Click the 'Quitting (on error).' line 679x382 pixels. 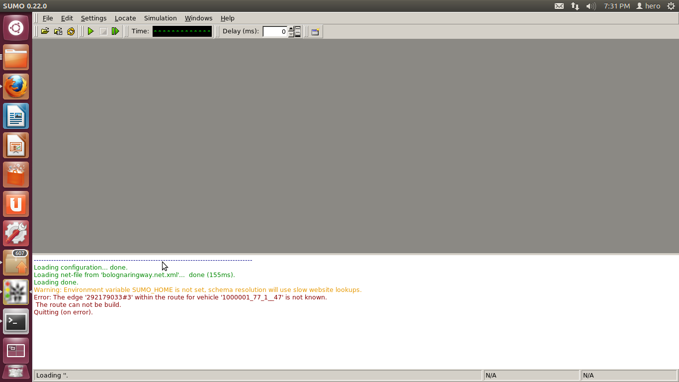tap(63, 312)
